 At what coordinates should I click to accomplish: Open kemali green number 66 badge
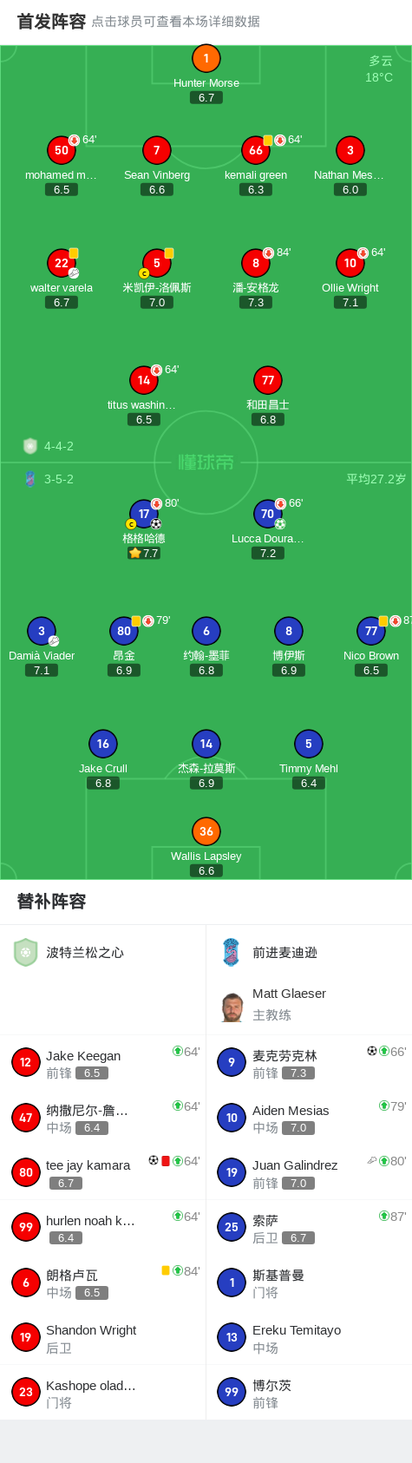(256, 150)
